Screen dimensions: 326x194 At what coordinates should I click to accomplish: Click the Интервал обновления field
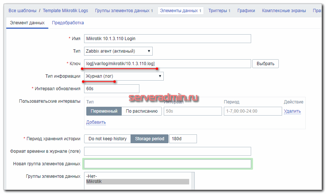(112, 89)
